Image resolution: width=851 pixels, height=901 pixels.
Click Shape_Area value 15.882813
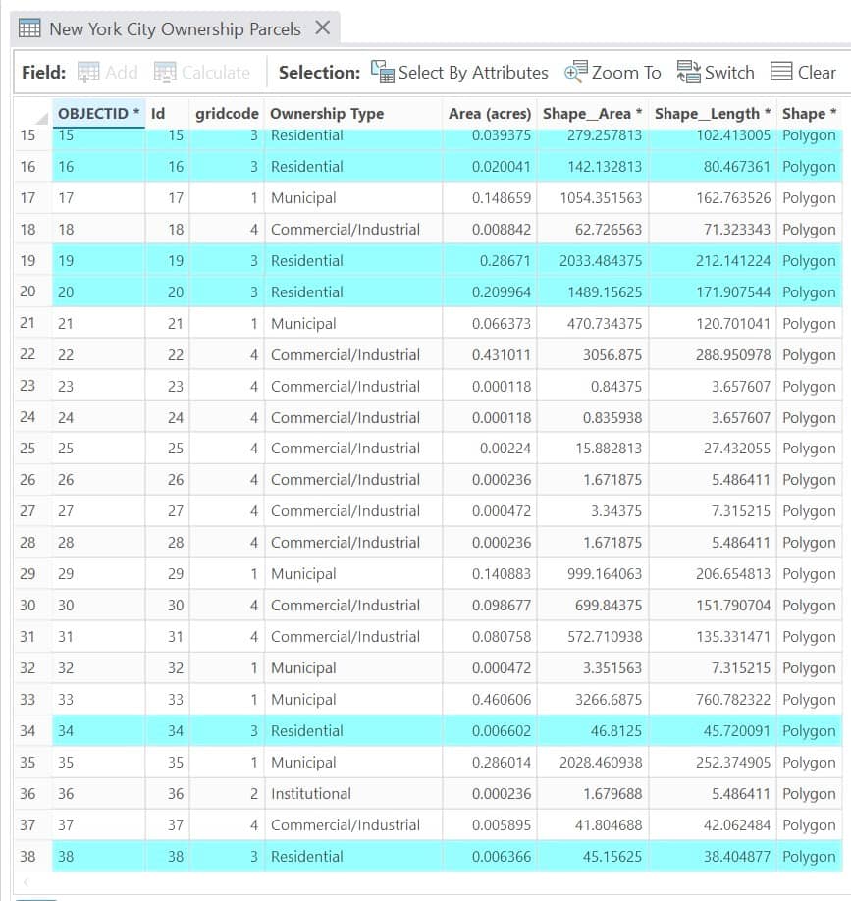click(593, 449)
